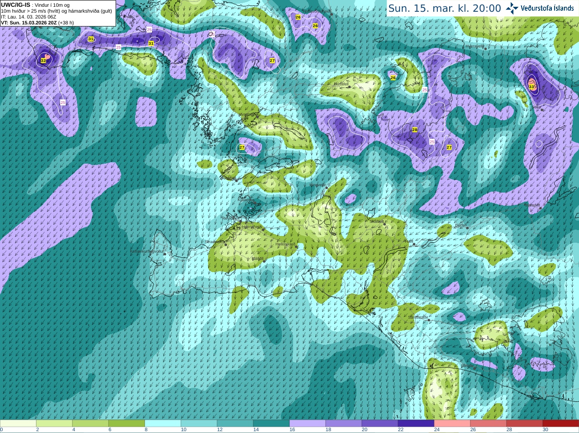
Task: Pick the 4–6 m/s legend swatch
Action: (x=90, y=424)
